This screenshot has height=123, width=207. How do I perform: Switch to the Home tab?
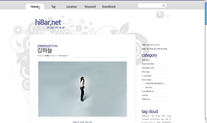click(35, 7)
